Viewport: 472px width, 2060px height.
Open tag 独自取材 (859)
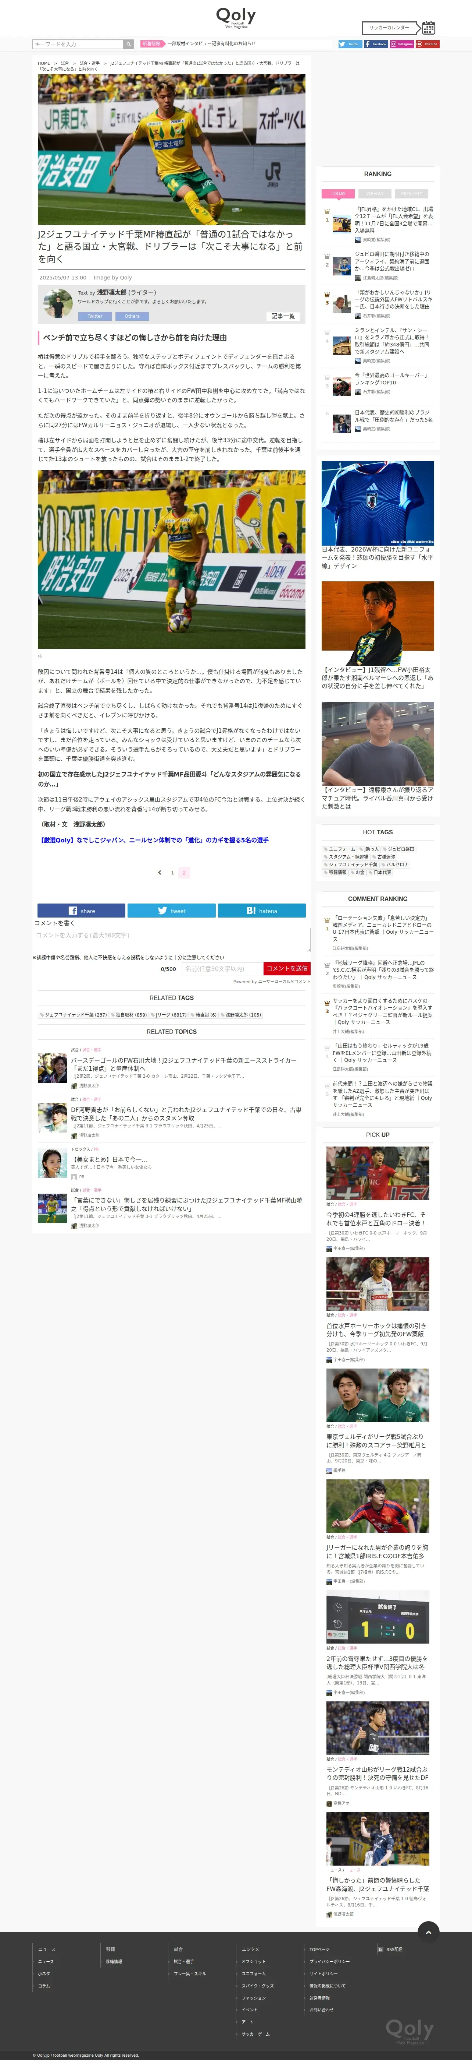pos(129,1015)
